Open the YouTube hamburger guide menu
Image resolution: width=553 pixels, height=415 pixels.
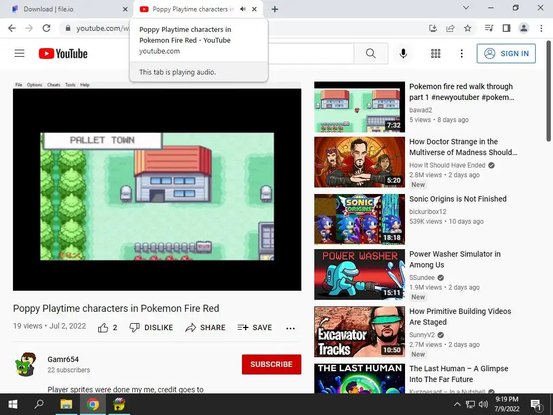(19, 53)
